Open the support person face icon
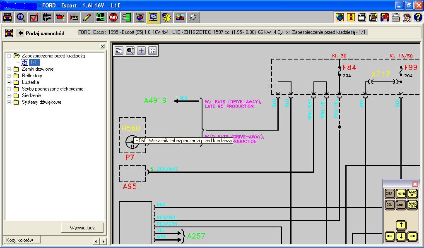424x248 pixels. coord(407,17)
